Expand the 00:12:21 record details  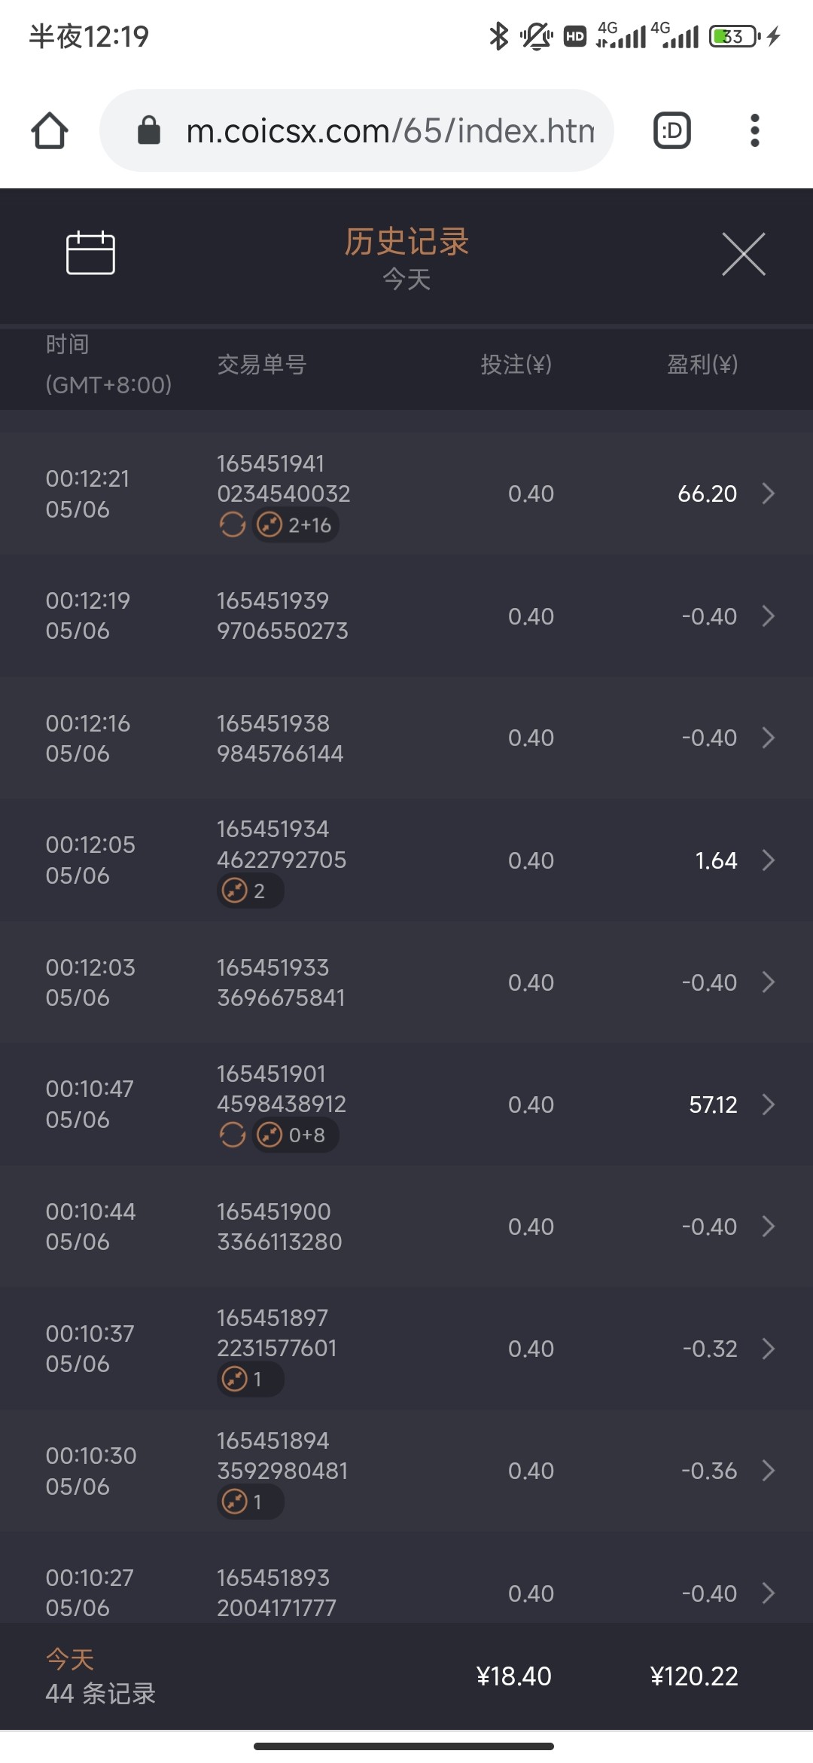click(768, 493)
